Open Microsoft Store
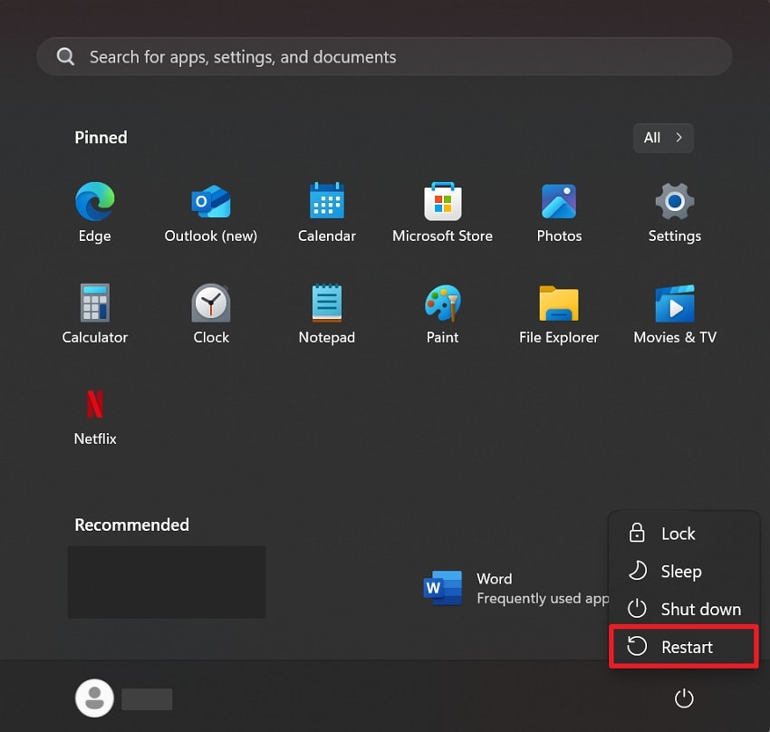The width and height of the screenshot is (770, 732). tap(442, 212)
